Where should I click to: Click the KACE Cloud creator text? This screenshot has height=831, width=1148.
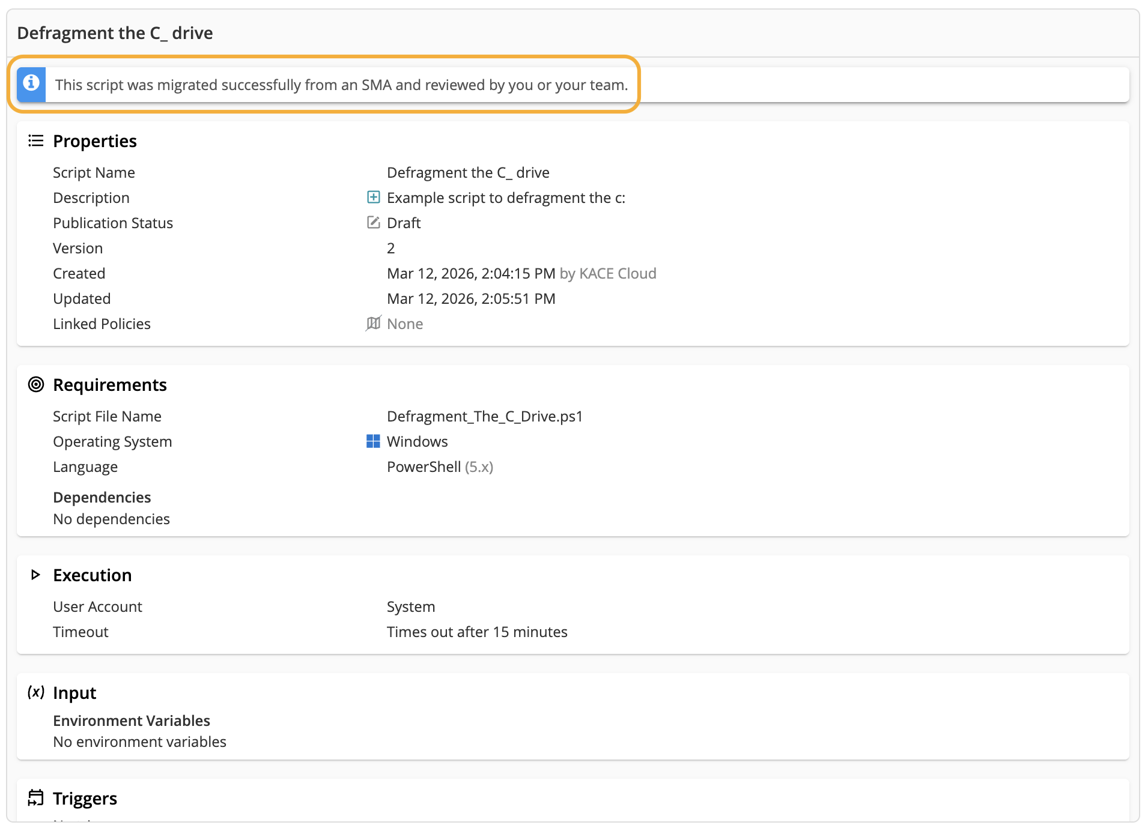[617, 273]
